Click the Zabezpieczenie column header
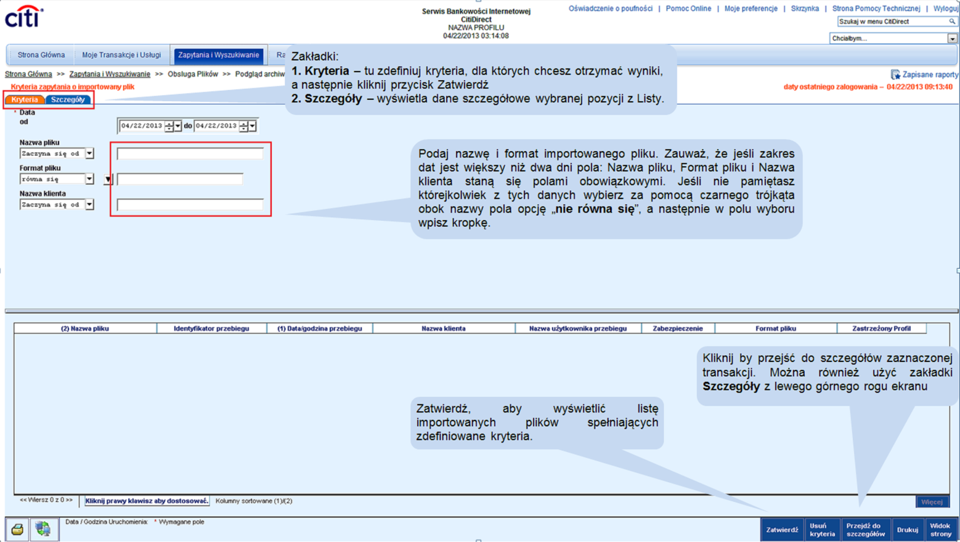 point(678,329)
